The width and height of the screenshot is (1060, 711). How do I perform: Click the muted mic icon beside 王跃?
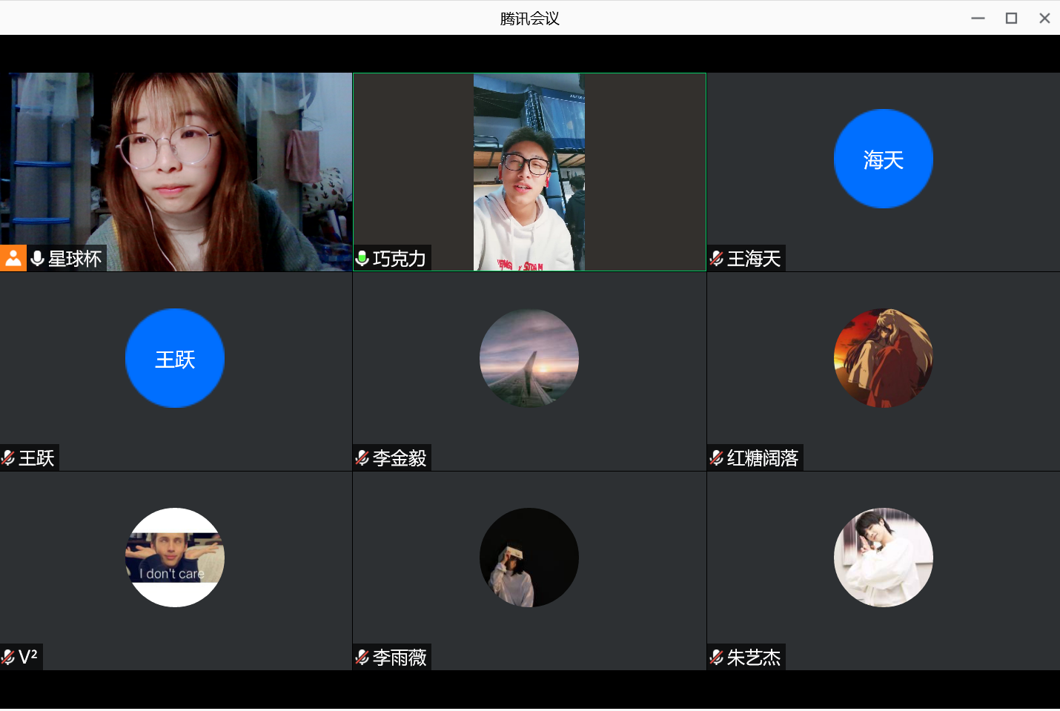pyautogui.click(x=8, y=457)
